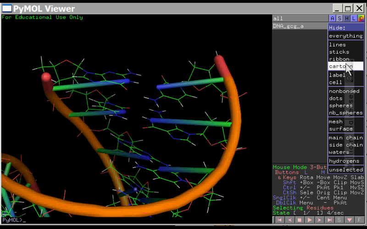
Task: Close the PyMOL Viewer window
Action: (359, 8)
